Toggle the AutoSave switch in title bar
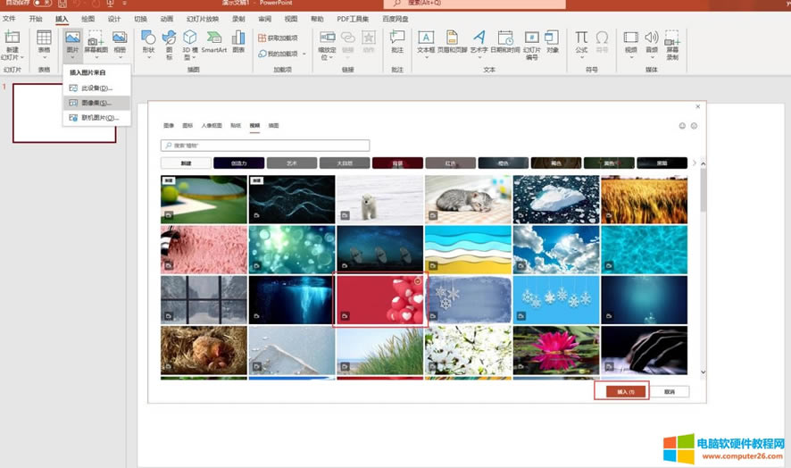791x468 pixels. coord(42,4)
